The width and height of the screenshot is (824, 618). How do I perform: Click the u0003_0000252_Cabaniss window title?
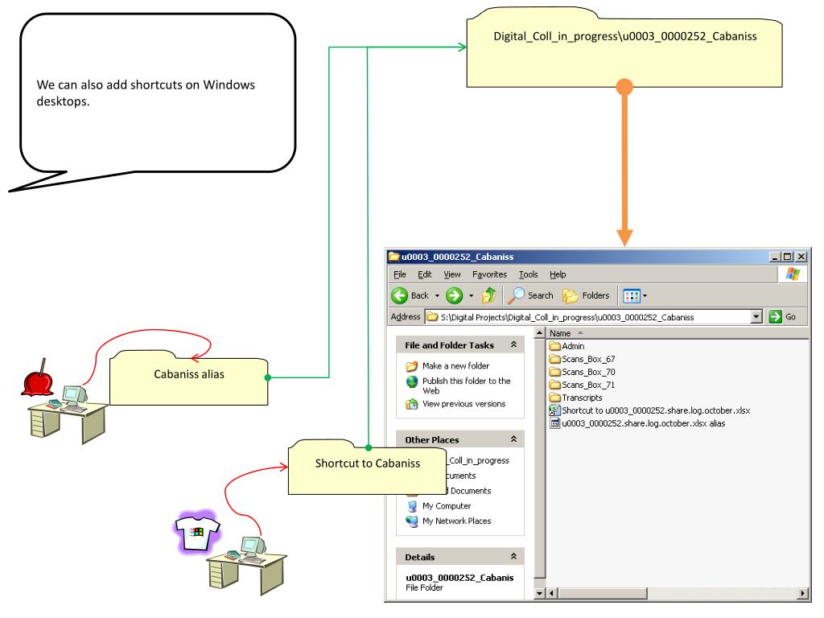[457, 257]
